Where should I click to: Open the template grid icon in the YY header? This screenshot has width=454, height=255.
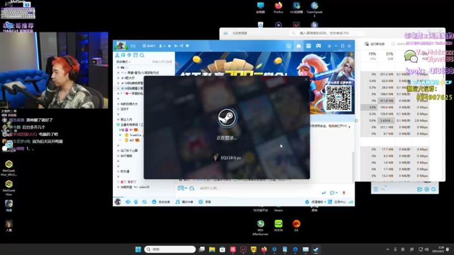point(308,46)
